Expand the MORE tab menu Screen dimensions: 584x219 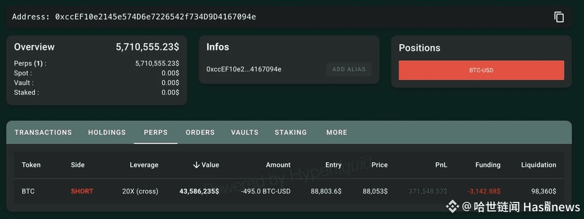coord(337,132)
